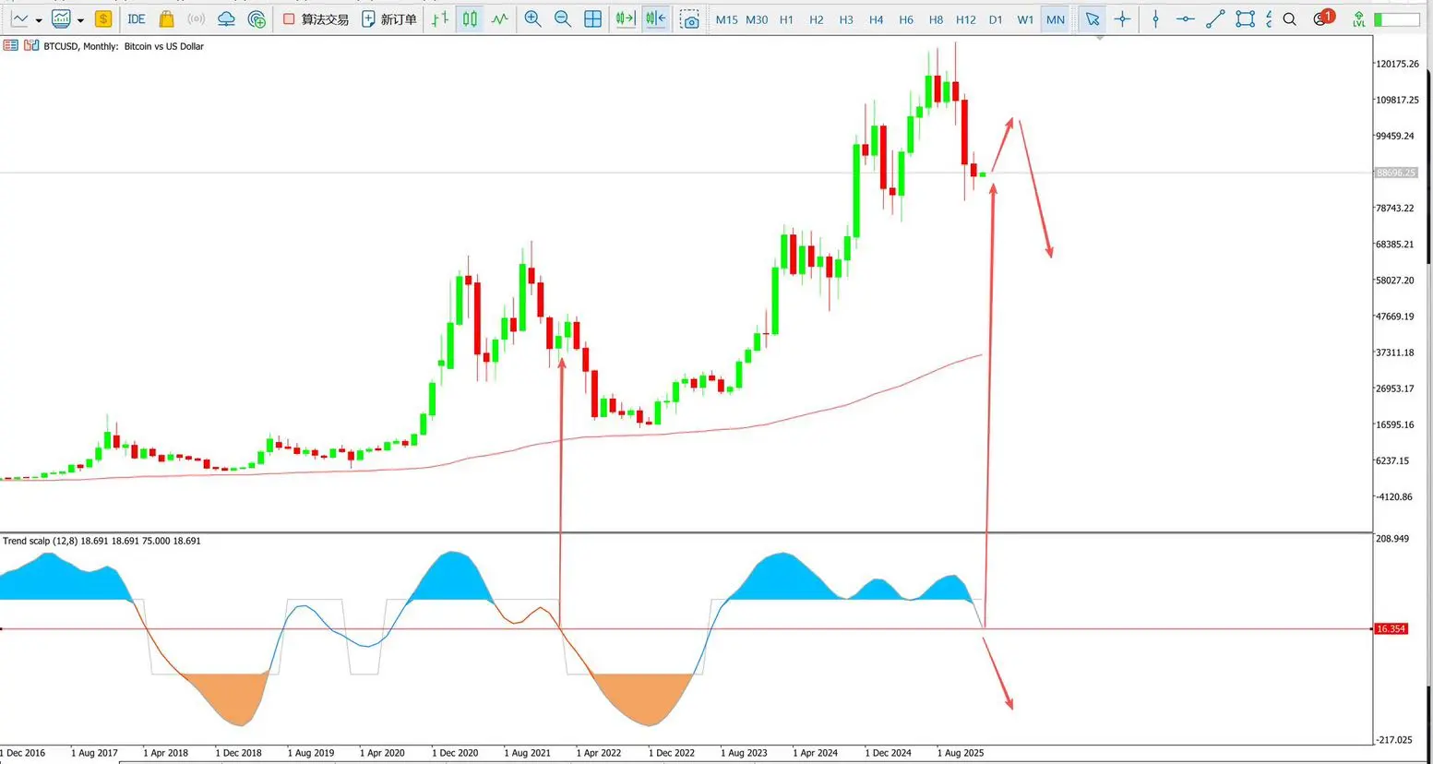1433x764 pixels.
Task: Select the M15 timeframe
Action: tap(726, 19)
